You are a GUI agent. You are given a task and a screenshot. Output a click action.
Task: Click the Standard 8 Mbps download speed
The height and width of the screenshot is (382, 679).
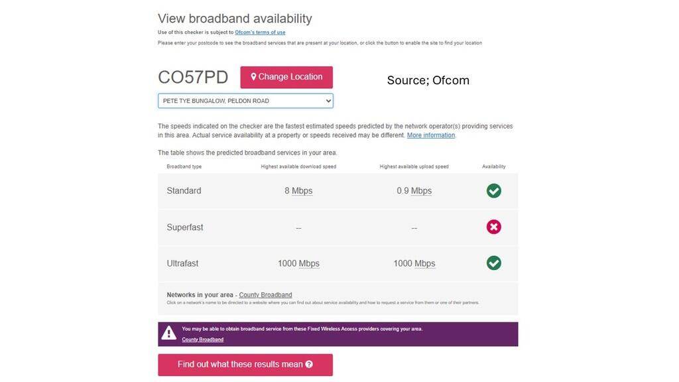[298, 191]
